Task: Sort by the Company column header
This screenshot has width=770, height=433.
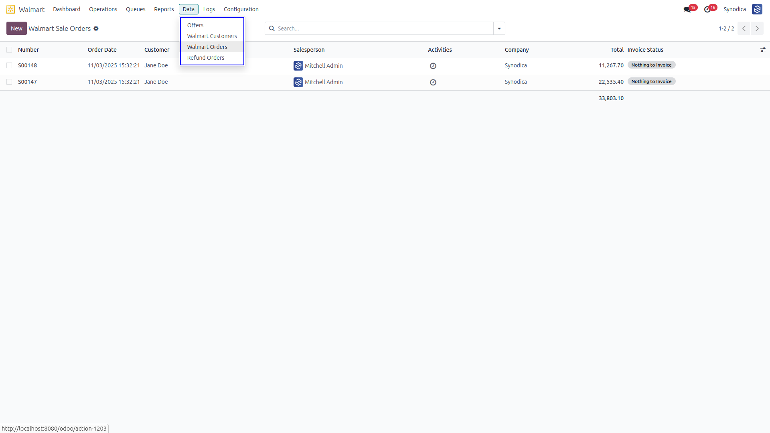Action: coord(517,50)
